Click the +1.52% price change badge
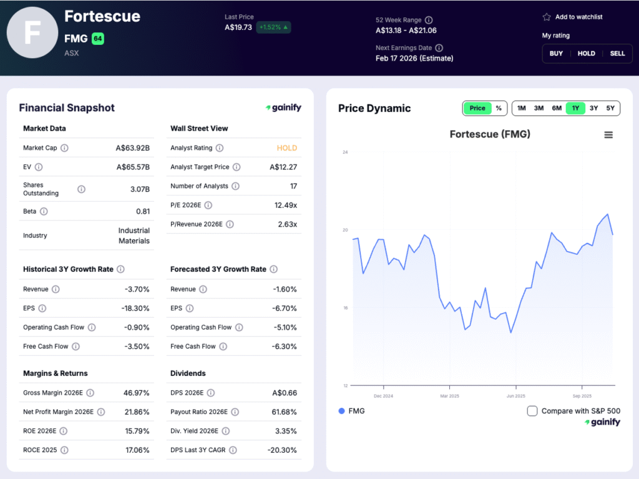This screenshot has width=639, height=479. (273, 27)
